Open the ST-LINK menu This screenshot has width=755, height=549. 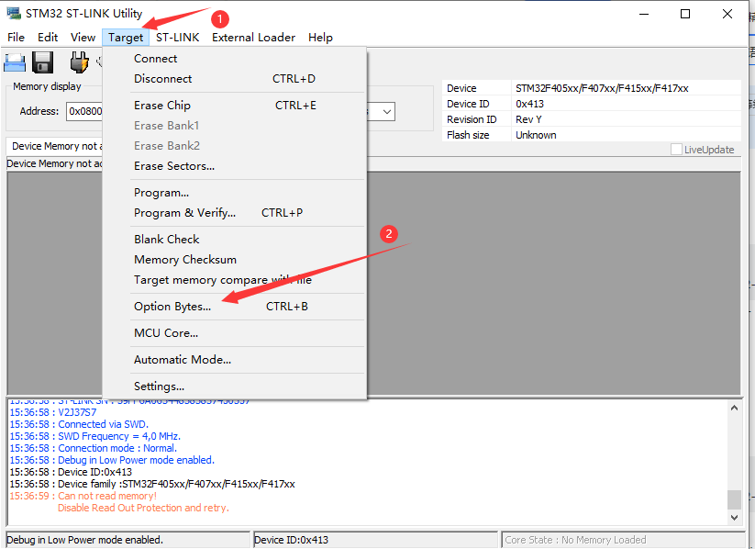point(177,38)
